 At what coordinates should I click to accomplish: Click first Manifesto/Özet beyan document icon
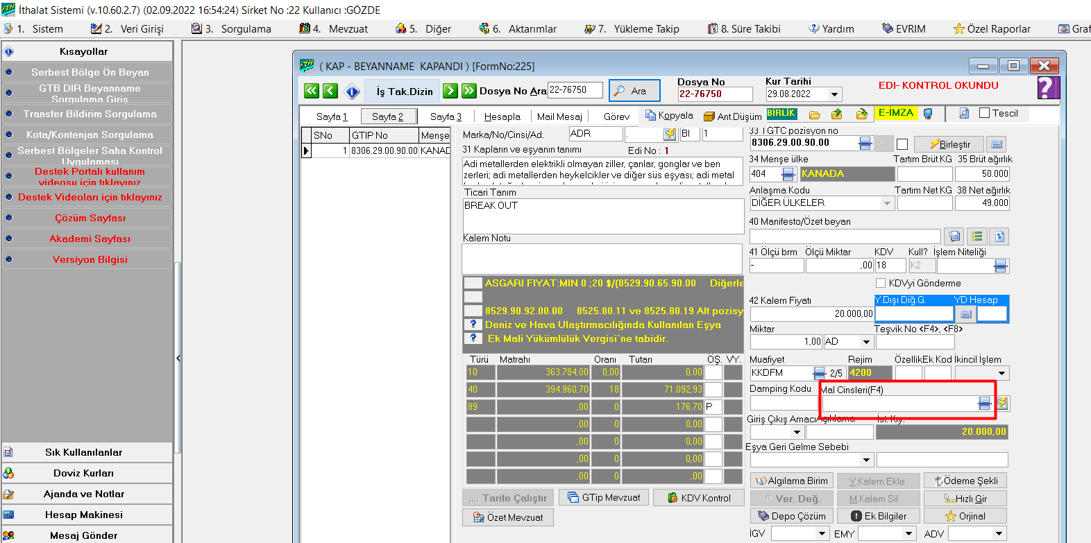click(955, 236)
